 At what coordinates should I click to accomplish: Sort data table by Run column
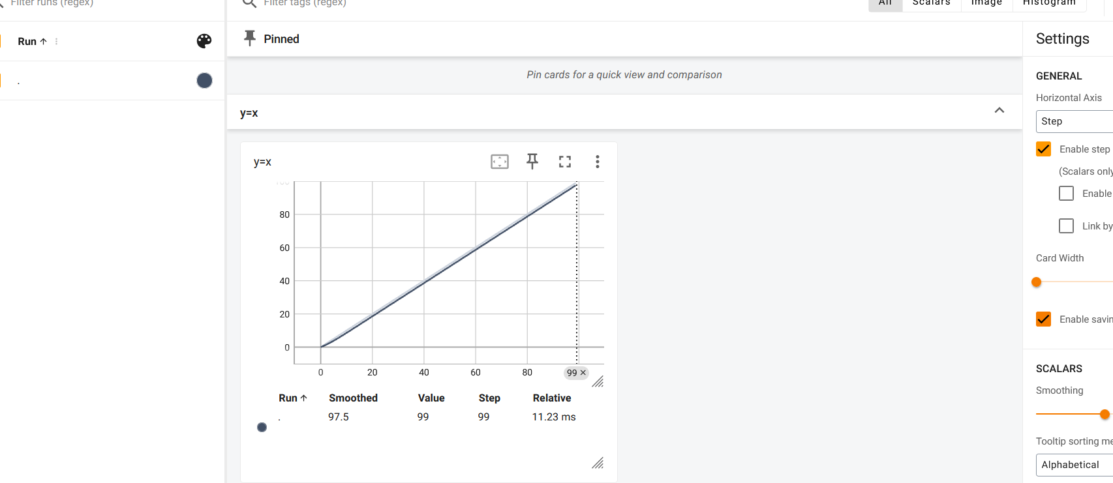pos(293,398)
